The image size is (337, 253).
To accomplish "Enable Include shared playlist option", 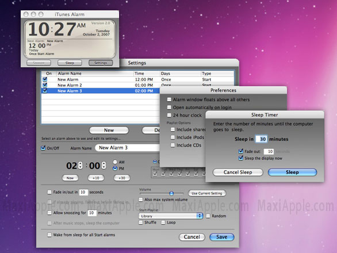I will [173, 129].
